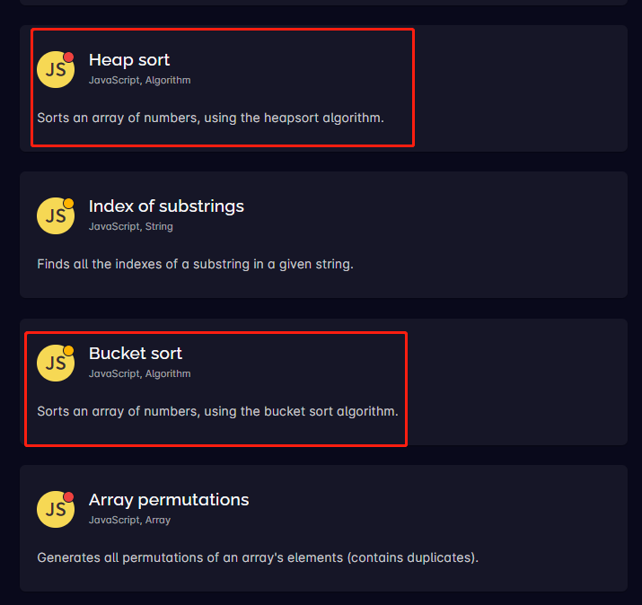Open the Array permutations title link
The height and width of the screenshot is (605, 642).
point(169,500)
